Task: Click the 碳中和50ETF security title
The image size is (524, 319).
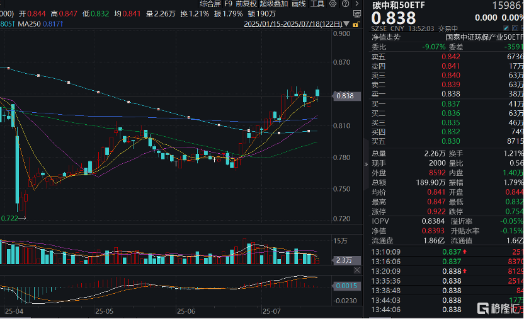Action: (x=398, y=6)
